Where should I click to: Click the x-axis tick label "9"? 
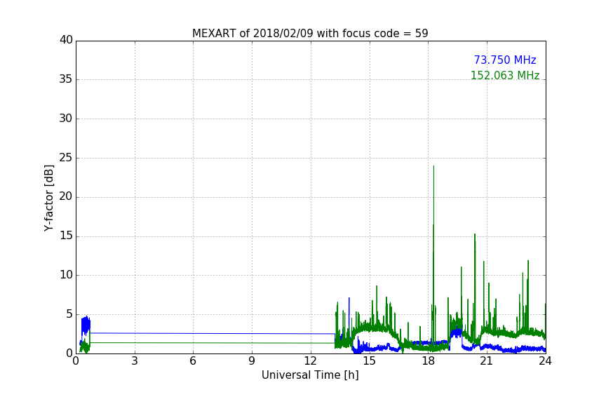pos(252,361)
